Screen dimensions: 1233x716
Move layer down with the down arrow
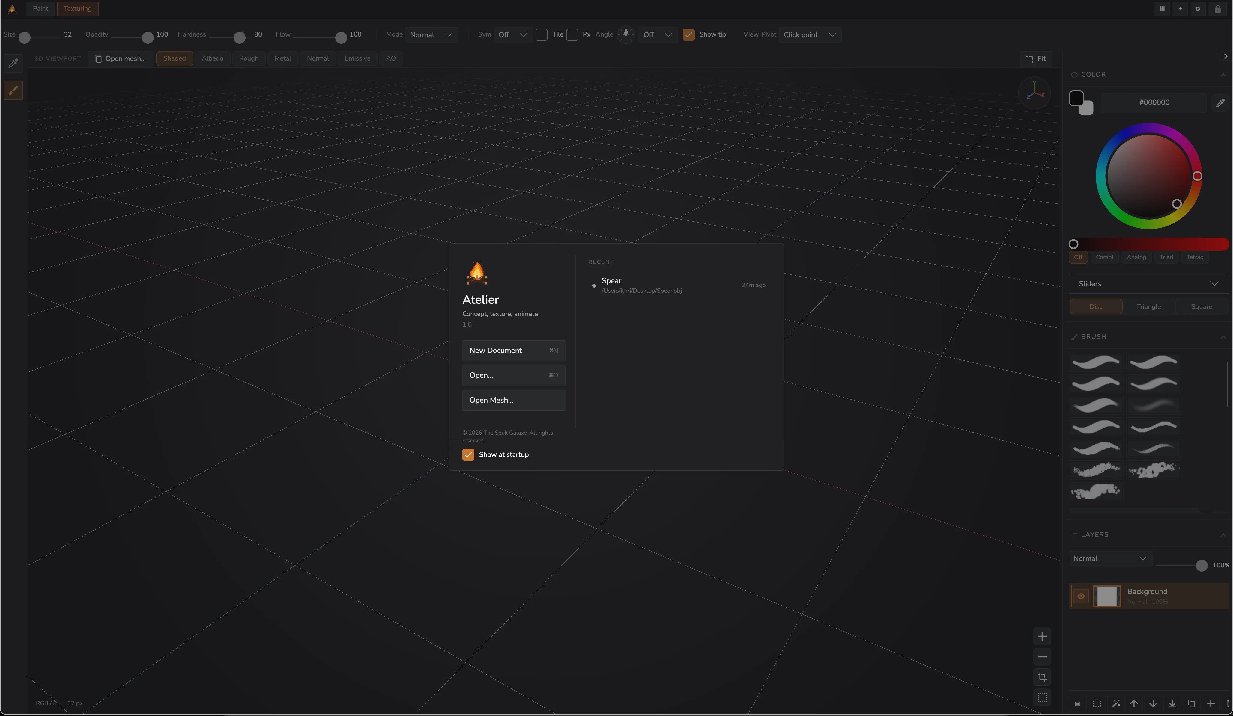pos(1153,704)
